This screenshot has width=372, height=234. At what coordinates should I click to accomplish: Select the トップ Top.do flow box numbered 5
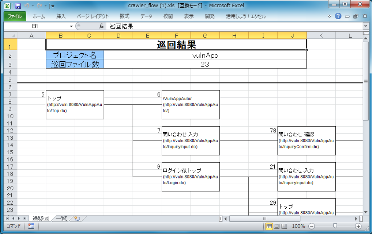click(75, 105)
